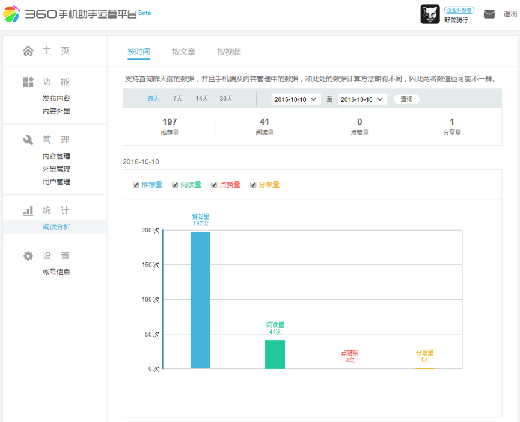Screen dimensions: 520x422
Task: Uncheck the 分享量 checkbox
Action: coord(253,185)
